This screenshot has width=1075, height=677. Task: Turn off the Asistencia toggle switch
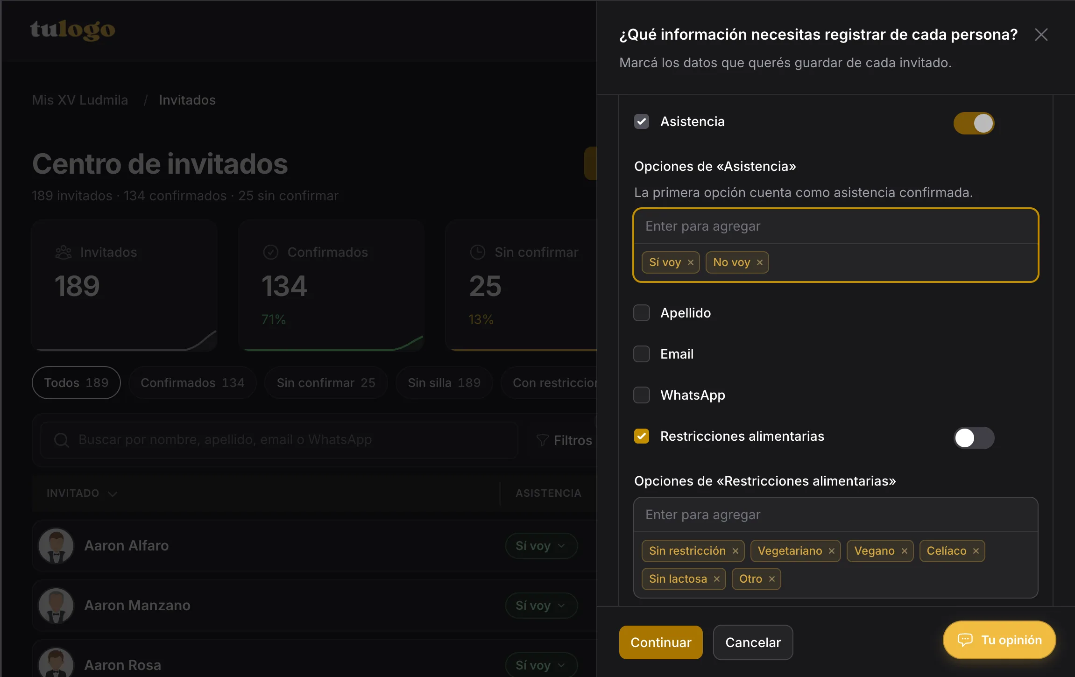(x=974, y=123)
